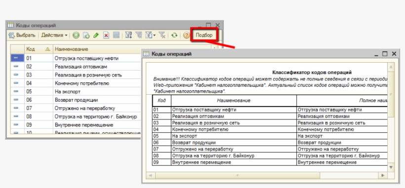405x188 pixels.
Task: Click the copy item icon in the toolbar
Action: pos(86,36)
